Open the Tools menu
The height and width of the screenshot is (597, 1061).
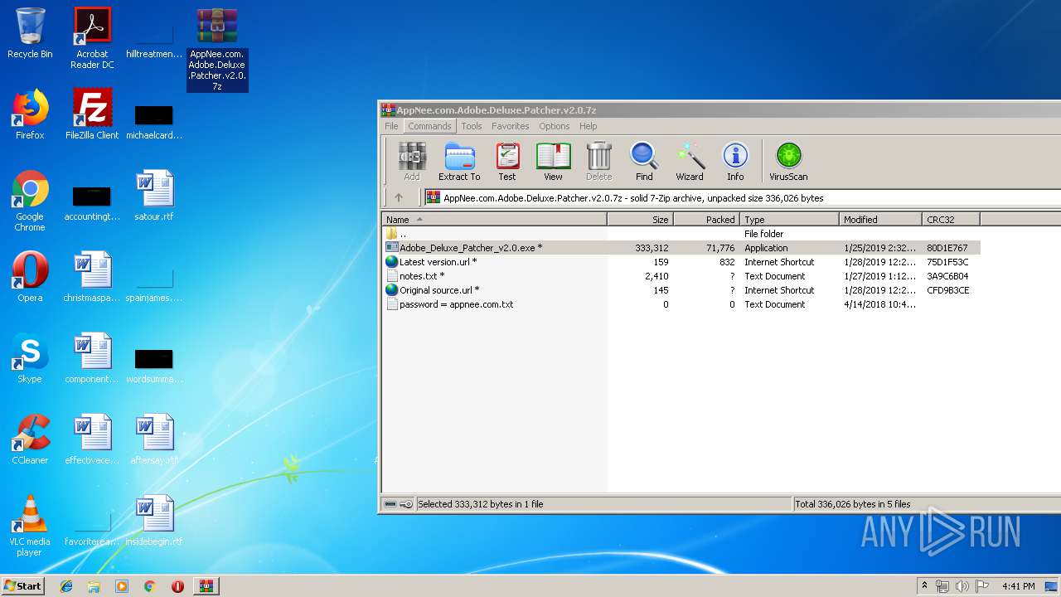pyautogui.click(x=472, y=126)
